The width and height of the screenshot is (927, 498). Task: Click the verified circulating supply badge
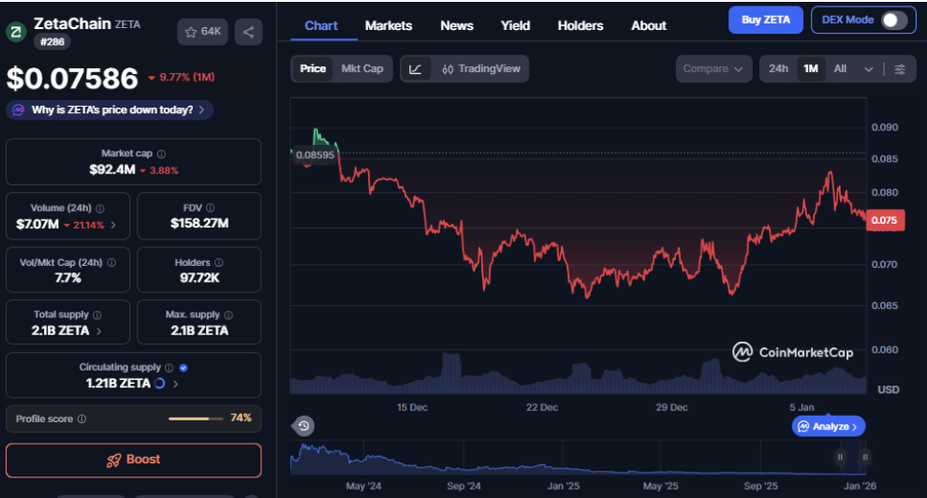(x=184, y=368)
